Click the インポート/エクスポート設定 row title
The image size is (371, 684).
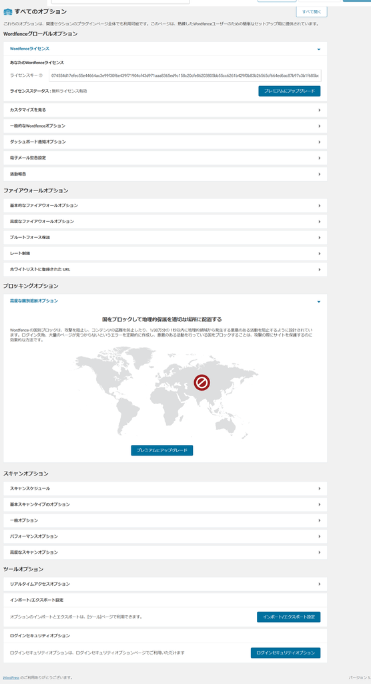[x=37, y=601]
